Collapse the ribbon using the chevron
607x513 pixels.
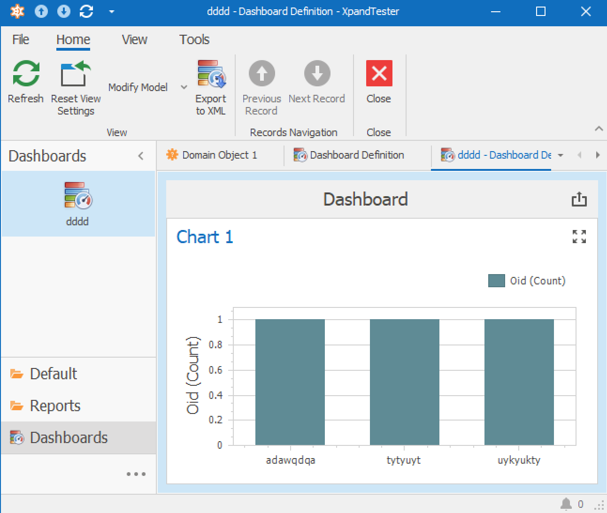599,129
